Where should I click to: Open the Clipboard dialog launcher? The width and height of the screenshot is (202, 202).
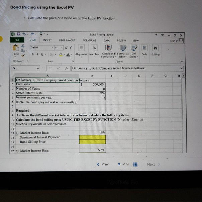coord(27,61)
